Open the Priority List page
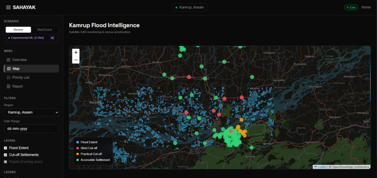 [x=31, y=77]
